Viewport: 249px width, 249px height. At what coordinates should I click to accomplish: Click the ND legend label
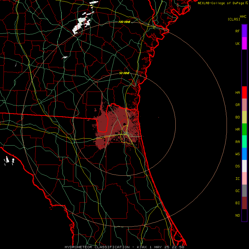[238, 215]
